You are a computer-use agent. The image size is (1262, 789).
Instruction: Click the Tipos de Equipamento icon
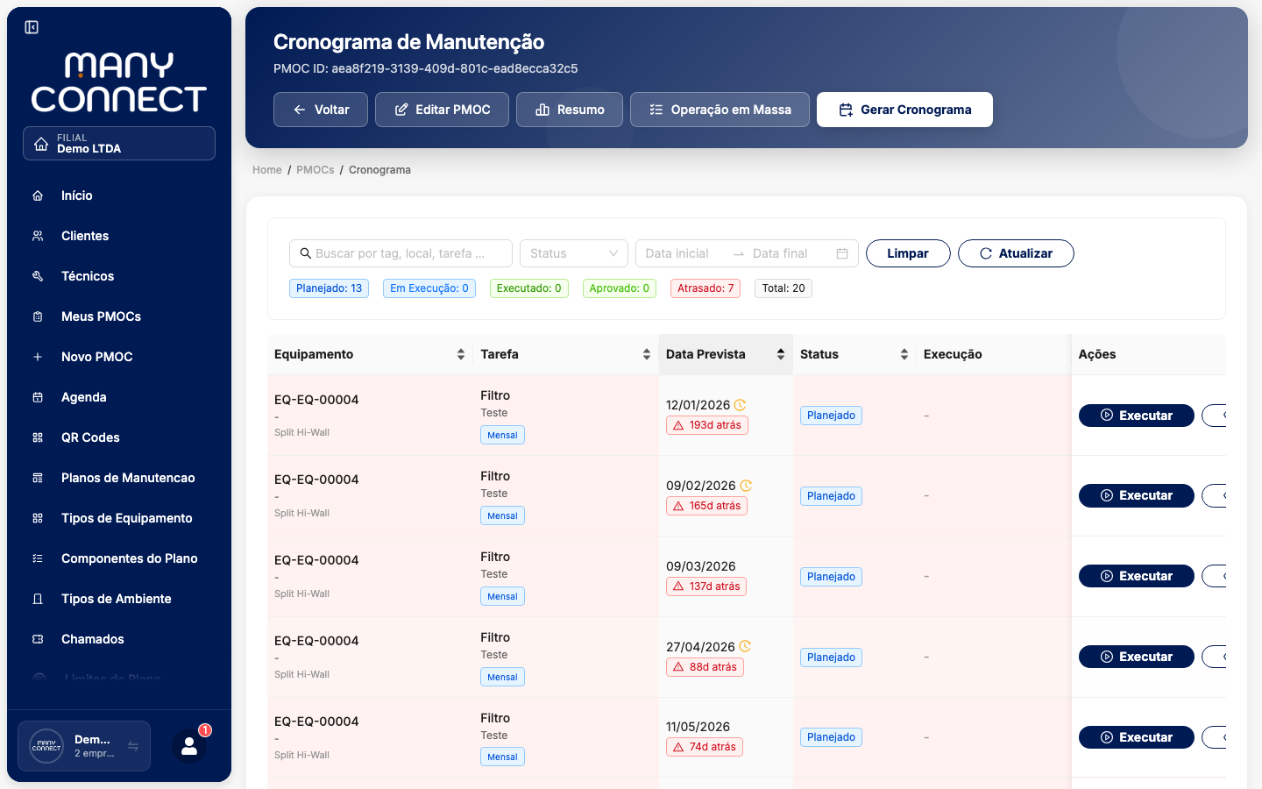(38, 518)
